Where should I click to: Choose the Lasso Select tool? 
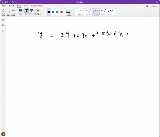(x=8, y=12)
